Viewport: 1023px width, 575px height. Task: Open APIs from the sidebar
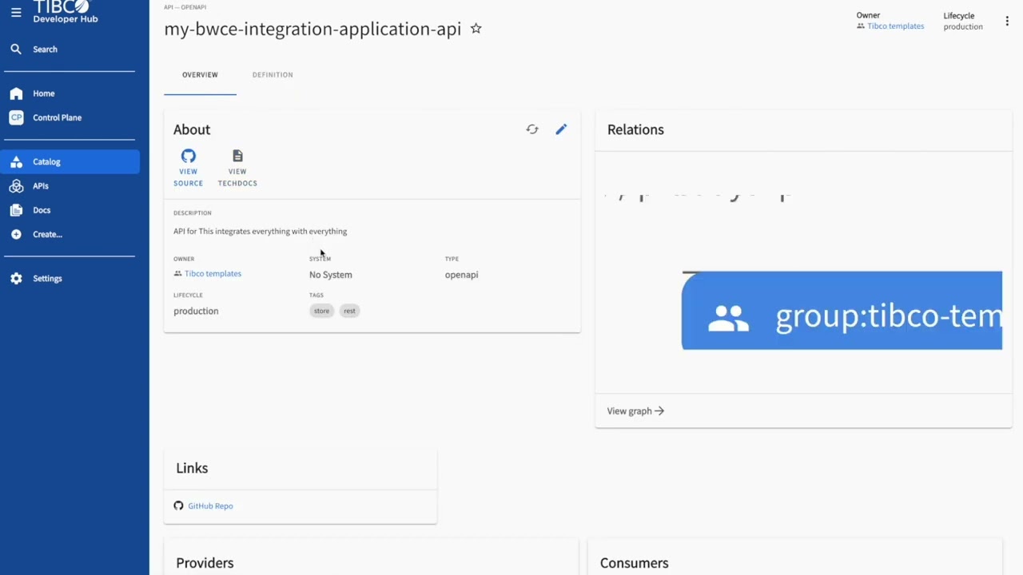click(70, 186)
